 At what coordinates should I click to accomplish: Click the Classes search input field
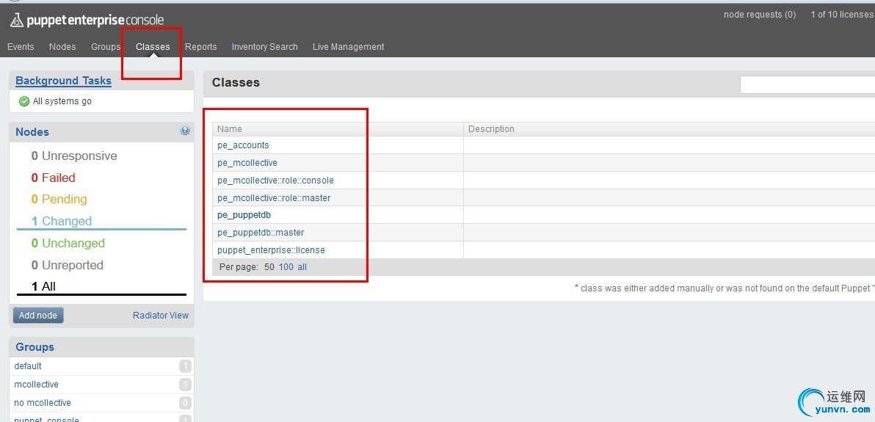click(x=807, y=85)
